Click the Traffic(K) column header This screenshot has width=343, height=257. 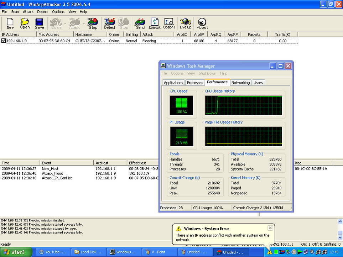tap(282, 34)
